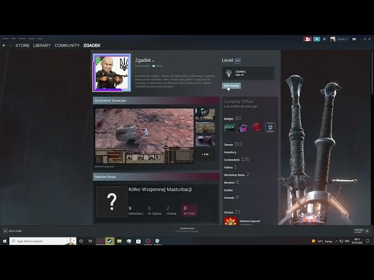
Task: Open the Badges 30 link
Action: (x=233, y=118)
